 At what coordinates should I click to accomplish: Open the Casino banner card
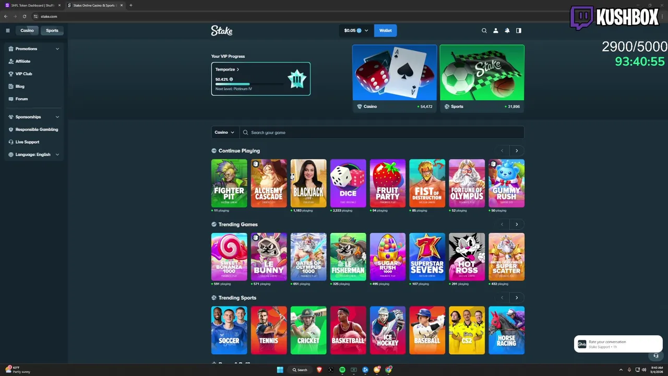point(395,78)
